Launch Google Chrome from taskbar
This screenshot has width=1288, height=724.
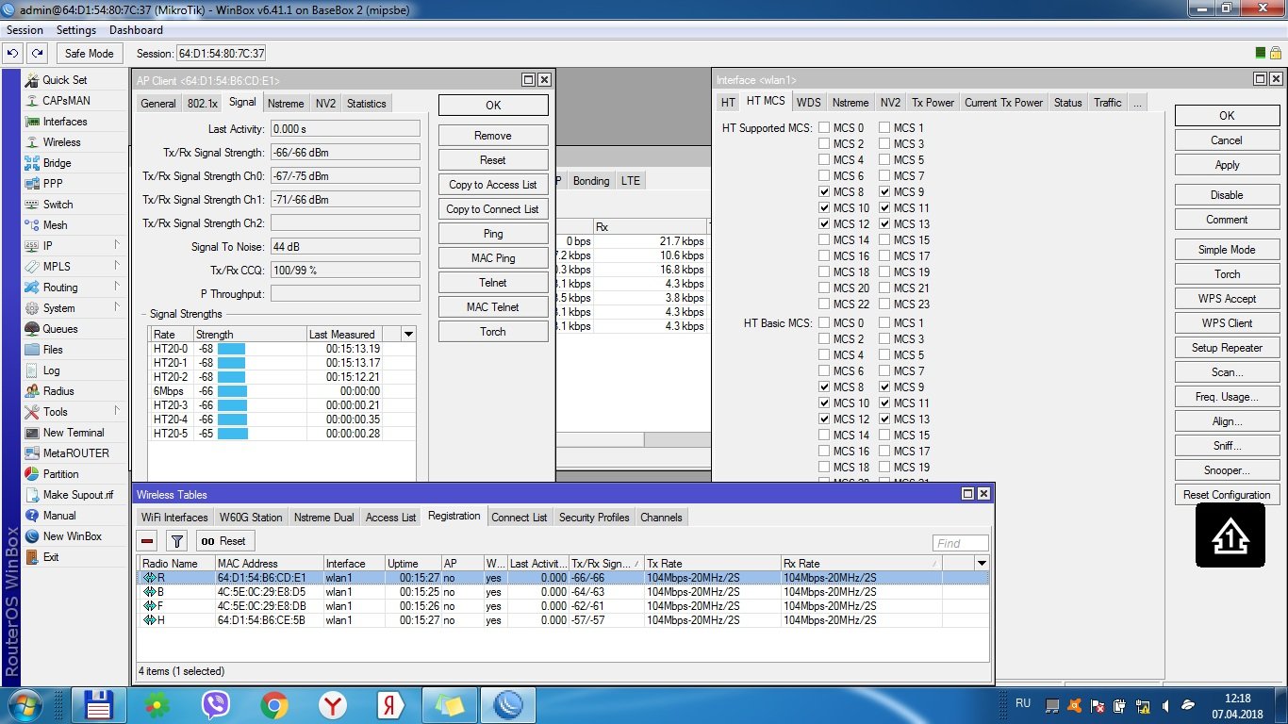click(274, 704)
